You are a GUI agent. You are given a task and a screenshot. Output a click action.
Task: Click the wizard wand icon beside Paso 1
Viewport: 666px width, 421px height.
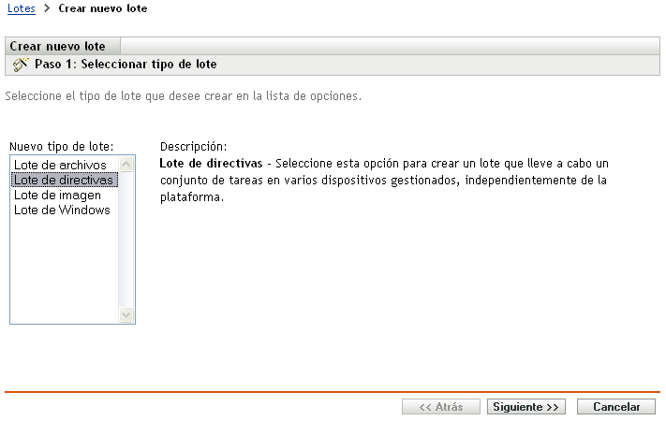[x=22, y=65]
